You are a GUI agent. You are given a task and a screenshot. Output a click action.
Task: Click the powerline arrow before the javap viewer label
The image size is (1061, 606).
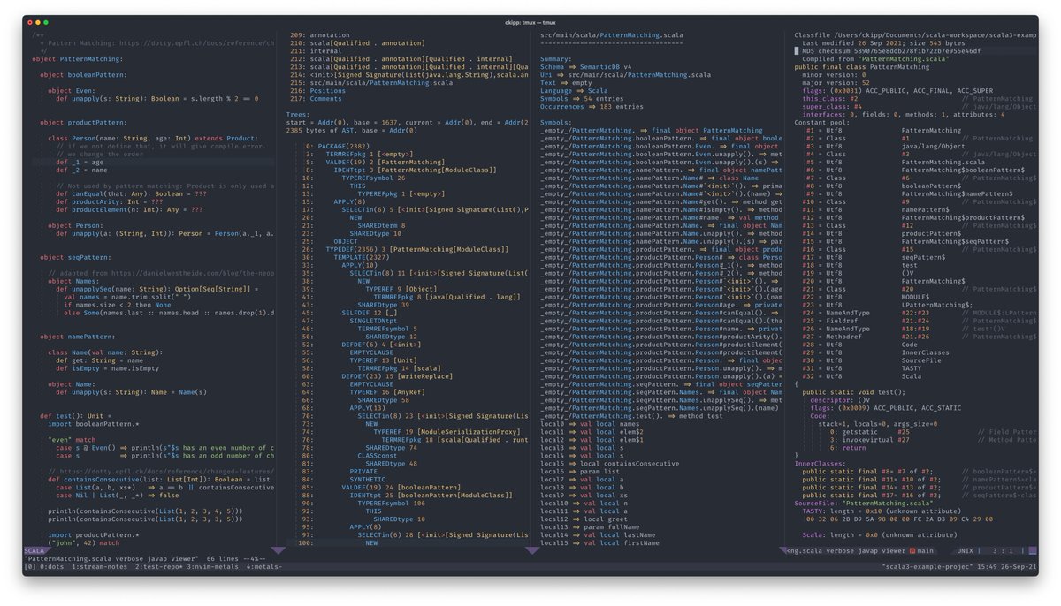784,551
